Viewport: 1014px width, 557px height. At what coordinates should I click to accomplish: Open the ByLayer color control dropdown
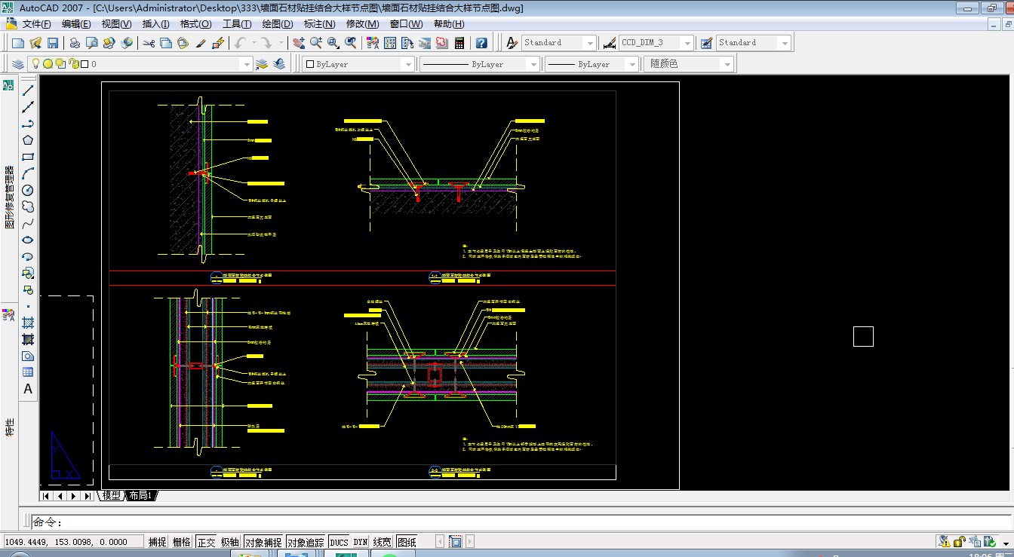[407, 64]
